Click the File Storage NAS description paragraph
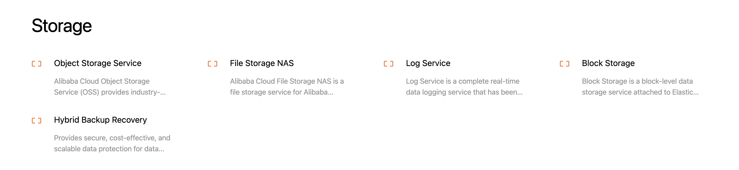The width and height of the screenshot is (739, 170). 286,87
